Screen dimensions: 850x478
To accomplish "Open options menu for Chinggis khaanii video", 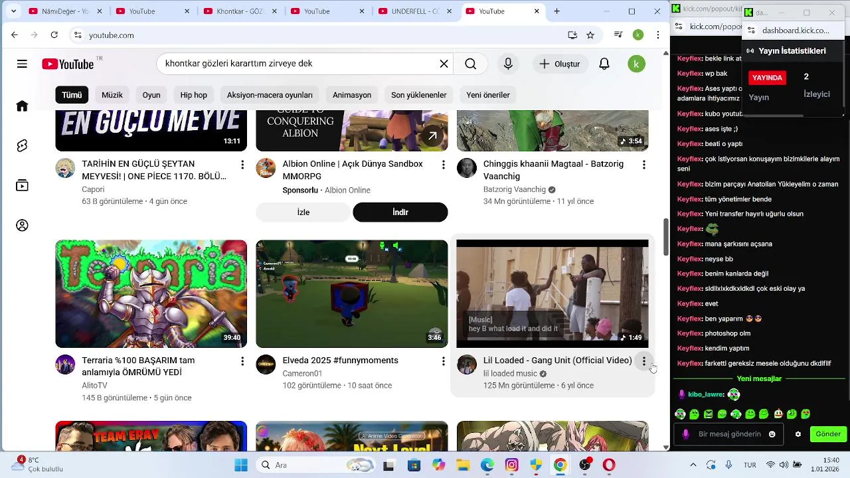I will 643,165.
